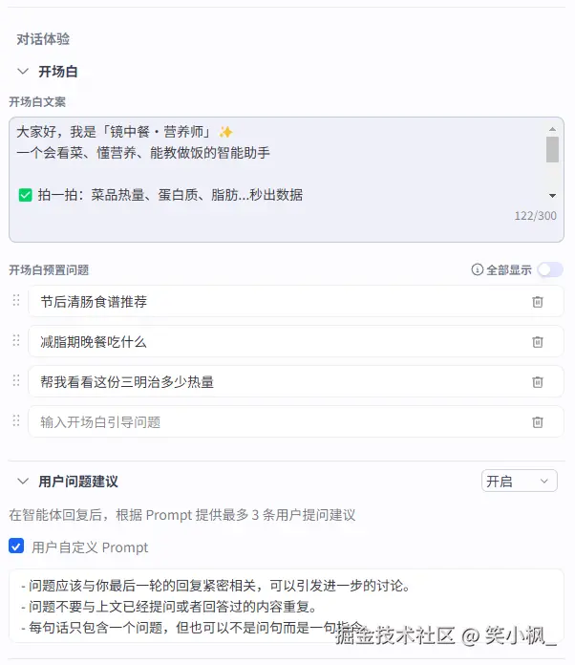The width and height of the screenshot is (575, 665).
Task: Click the info icon next to 全部显示
Action: point(478,270)
